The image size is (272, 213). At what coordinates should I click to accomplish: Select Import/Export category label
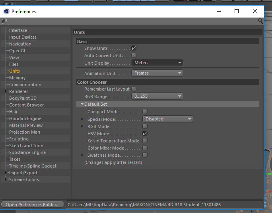pos(23,173)
